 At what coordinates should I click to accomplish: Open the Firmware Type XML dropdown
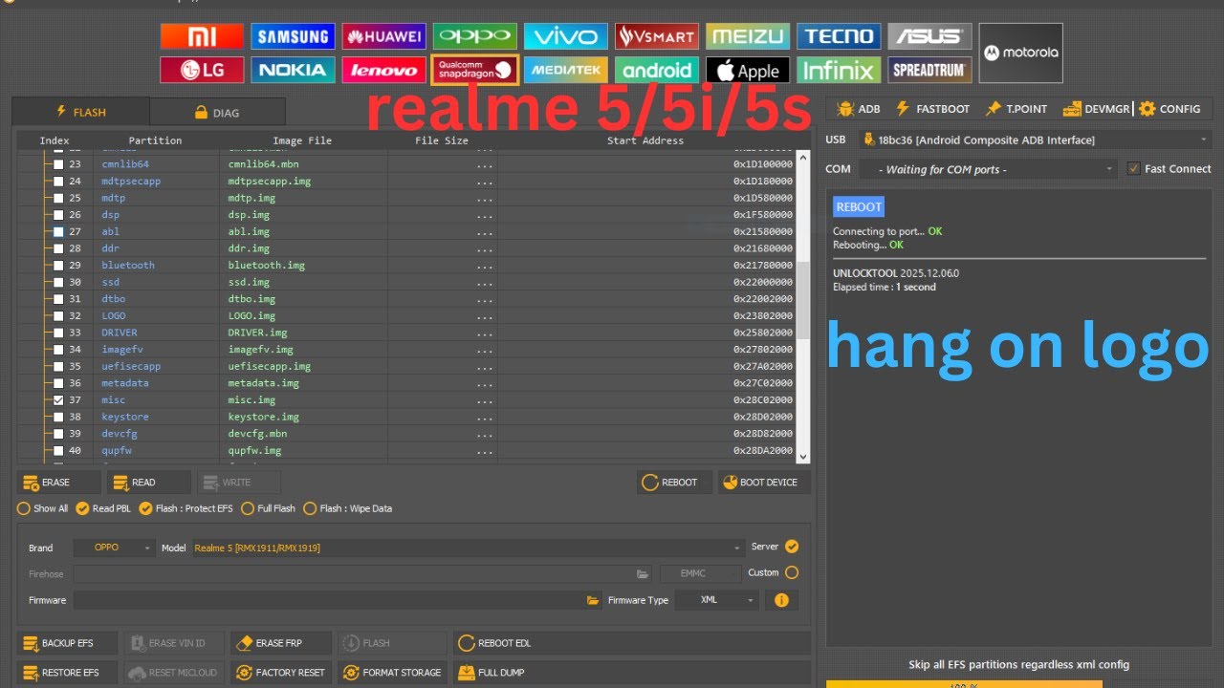pos(717,600)
